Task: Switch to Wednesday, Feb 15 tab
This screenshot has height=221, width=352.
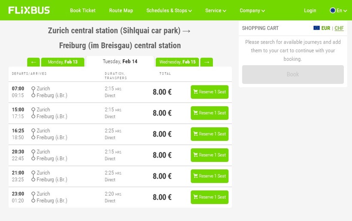Action: pyautogui.click(x=177, y=62)
